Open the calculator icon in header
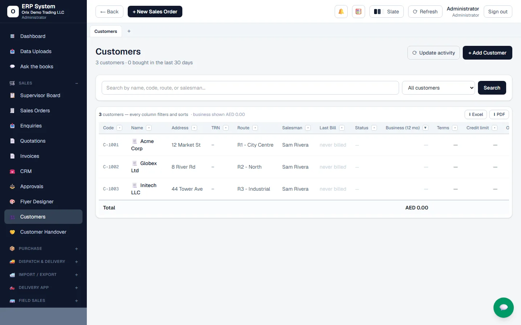Image resolution: width=521 pixels, height=325 pixels. click(358, 12)
